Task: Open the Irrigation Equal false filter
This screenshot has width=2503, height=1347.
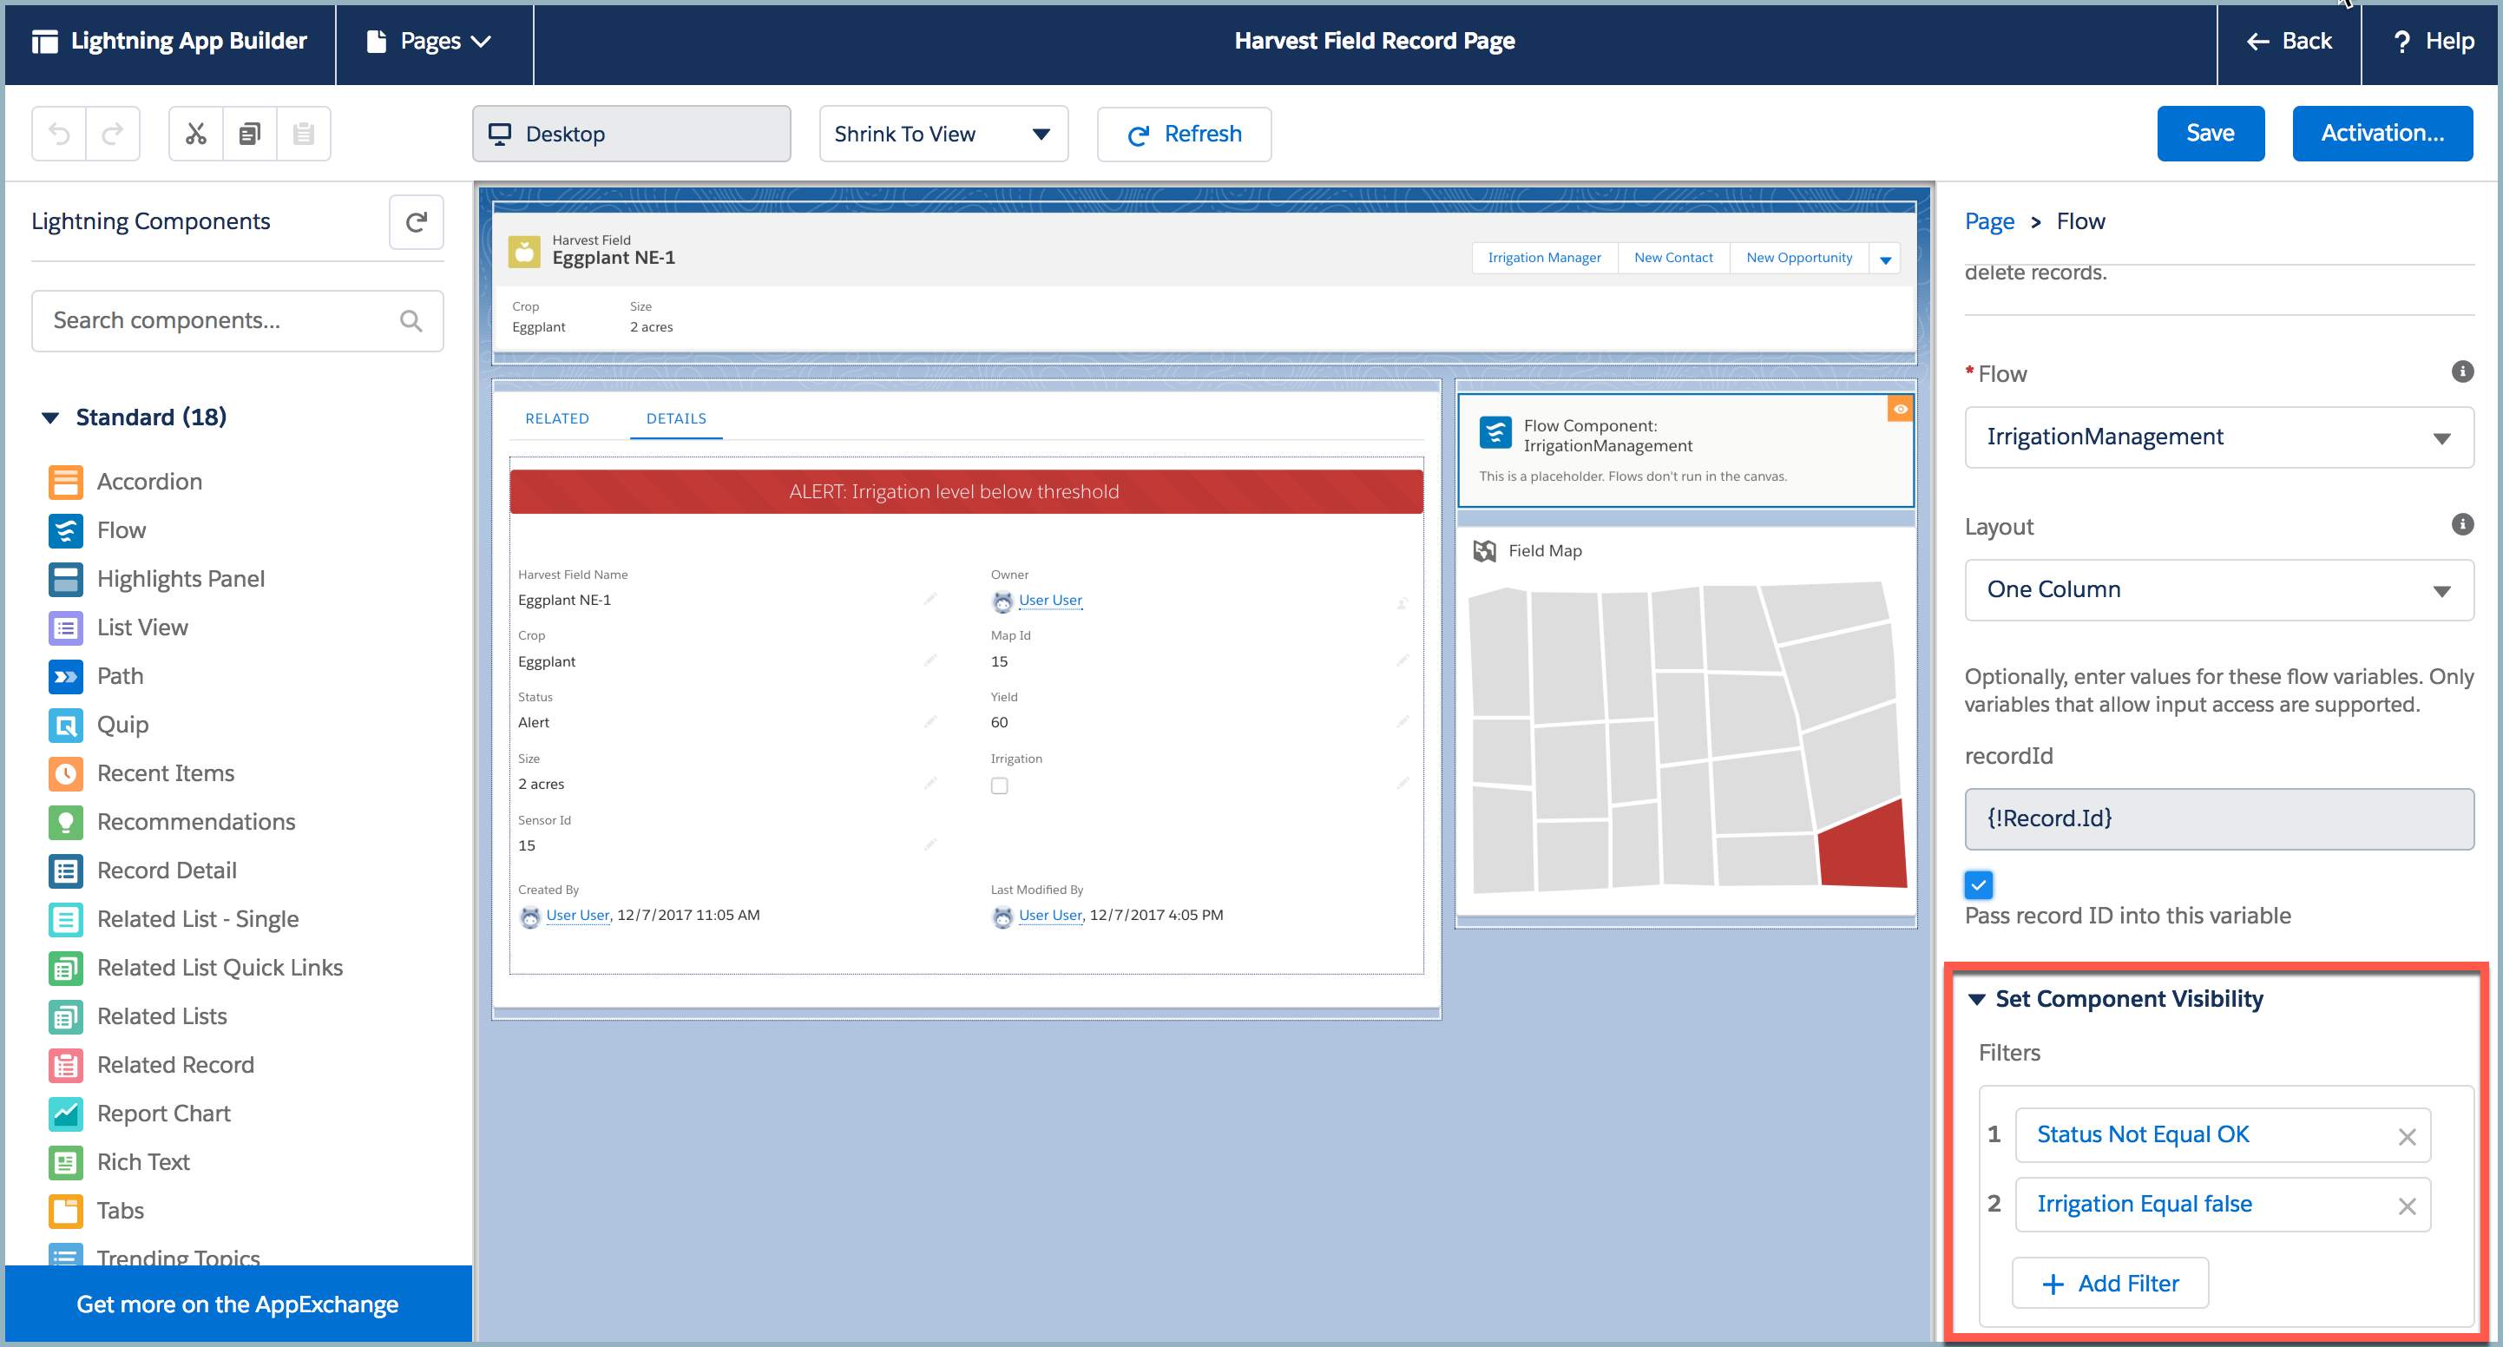Action: click(x=2144, y=1204)
